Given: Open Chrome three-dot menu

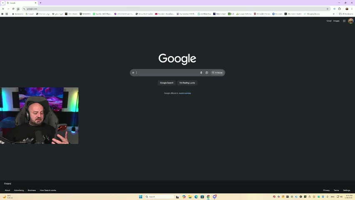Looking at the screenshot, I should [352, 9].
